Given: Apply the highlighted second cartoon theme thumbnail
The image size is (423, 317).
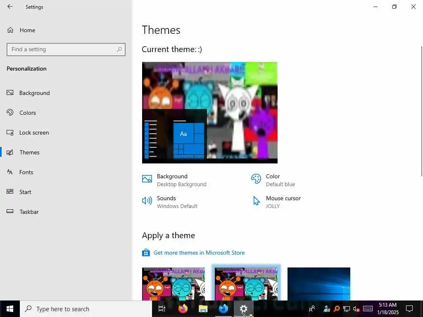Looking at the screenshot, I should click(x=246, y=284).
